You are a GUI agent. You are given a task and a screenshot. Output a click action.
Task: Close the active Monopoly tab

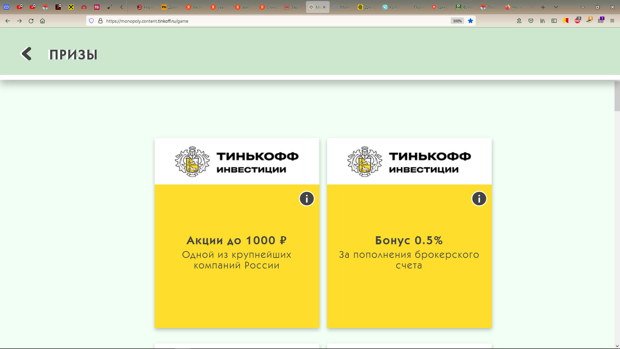[324, 7]
